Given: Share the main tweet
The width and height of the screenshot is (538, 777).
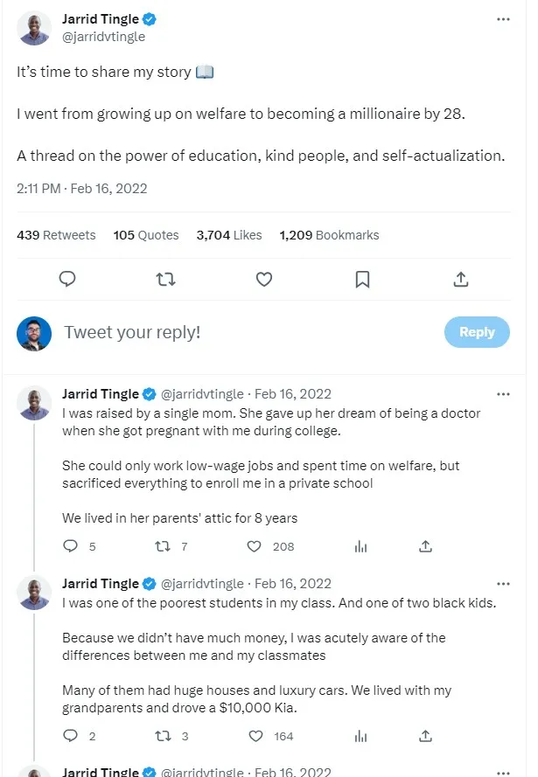Looking at the screenshot, I should pos(460,278).
